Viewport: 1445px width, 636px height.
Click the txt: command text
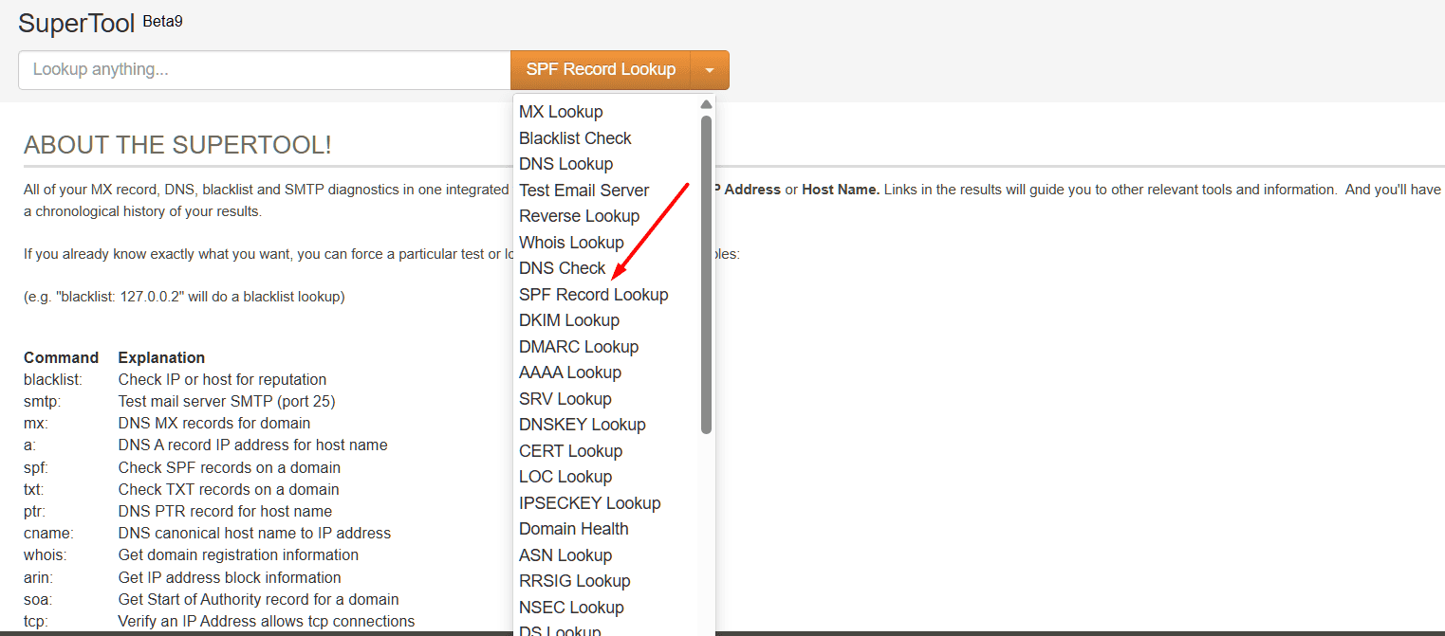pyautogui.click(x=34, y=489)
